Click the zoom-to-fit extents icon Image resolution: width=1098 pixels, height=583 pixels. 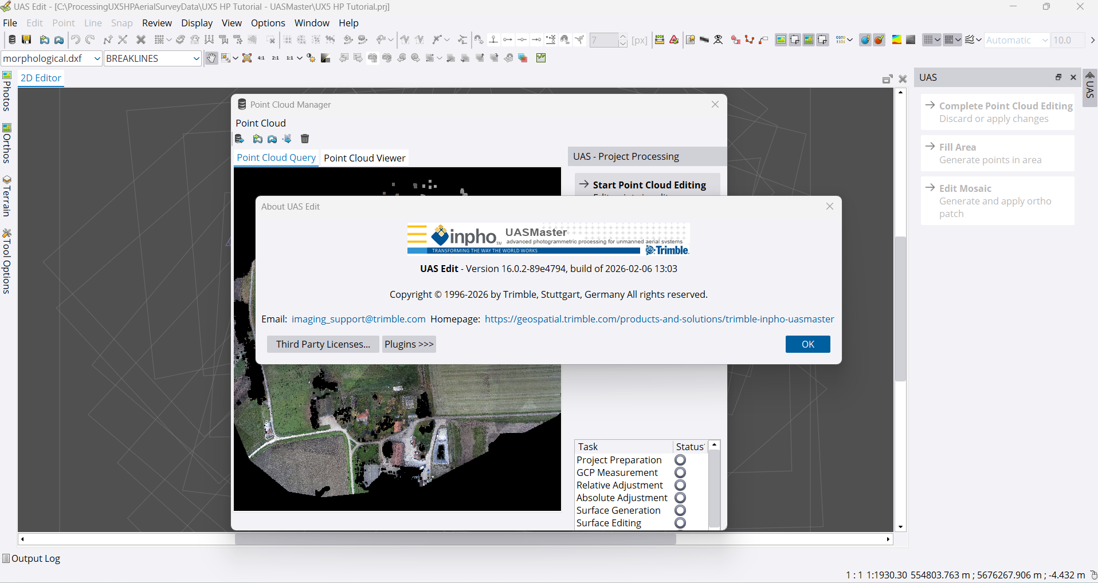coord(247,58)
